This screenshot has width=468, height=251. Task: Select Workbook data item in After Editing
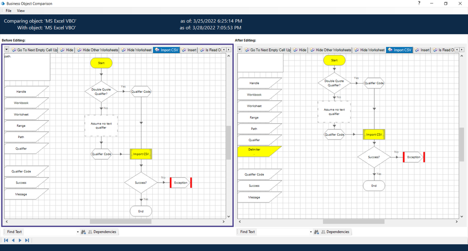pos(259,95)
